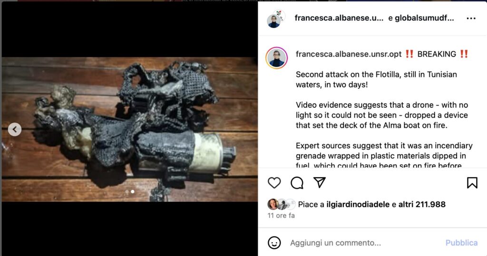The width and height of the screenshot is (487, 256).
Task: Go to the previous carousel image
Action: pyautogui.click(x=15, y=129)
